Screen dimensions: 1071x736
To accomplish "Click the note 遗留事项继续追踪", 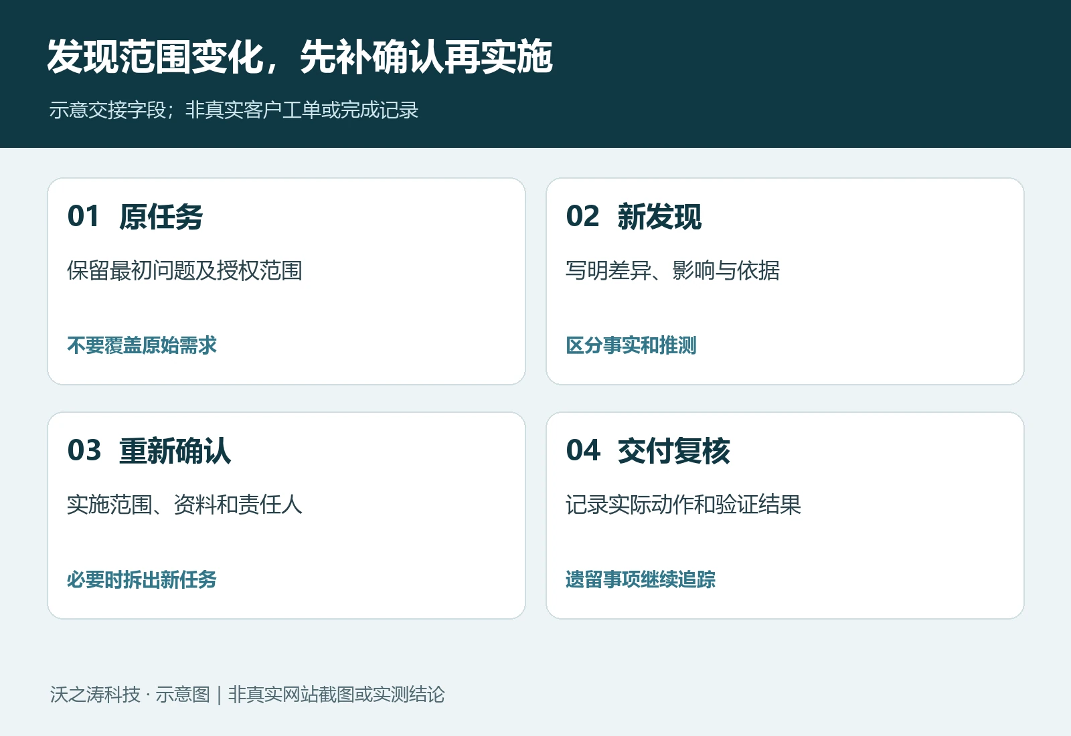I will coord(641,579).
